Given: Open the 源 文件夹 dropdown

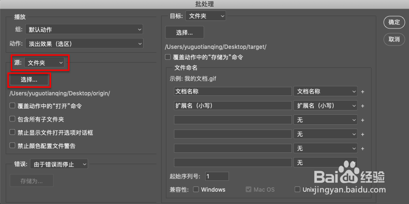Looking at the screenshot, I should 44,63.
